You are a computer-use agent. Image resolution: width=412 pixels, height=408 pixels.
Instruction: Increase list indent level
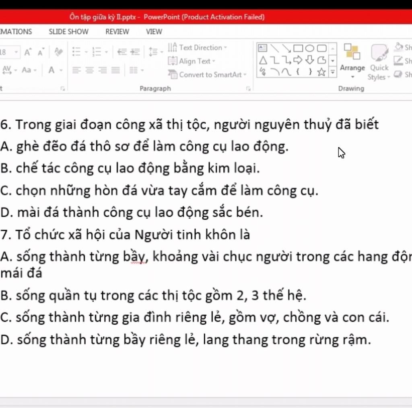[x=135, y=52]
